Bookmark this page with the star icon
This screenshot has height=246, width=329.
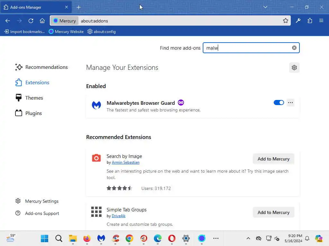pos(285,21)
